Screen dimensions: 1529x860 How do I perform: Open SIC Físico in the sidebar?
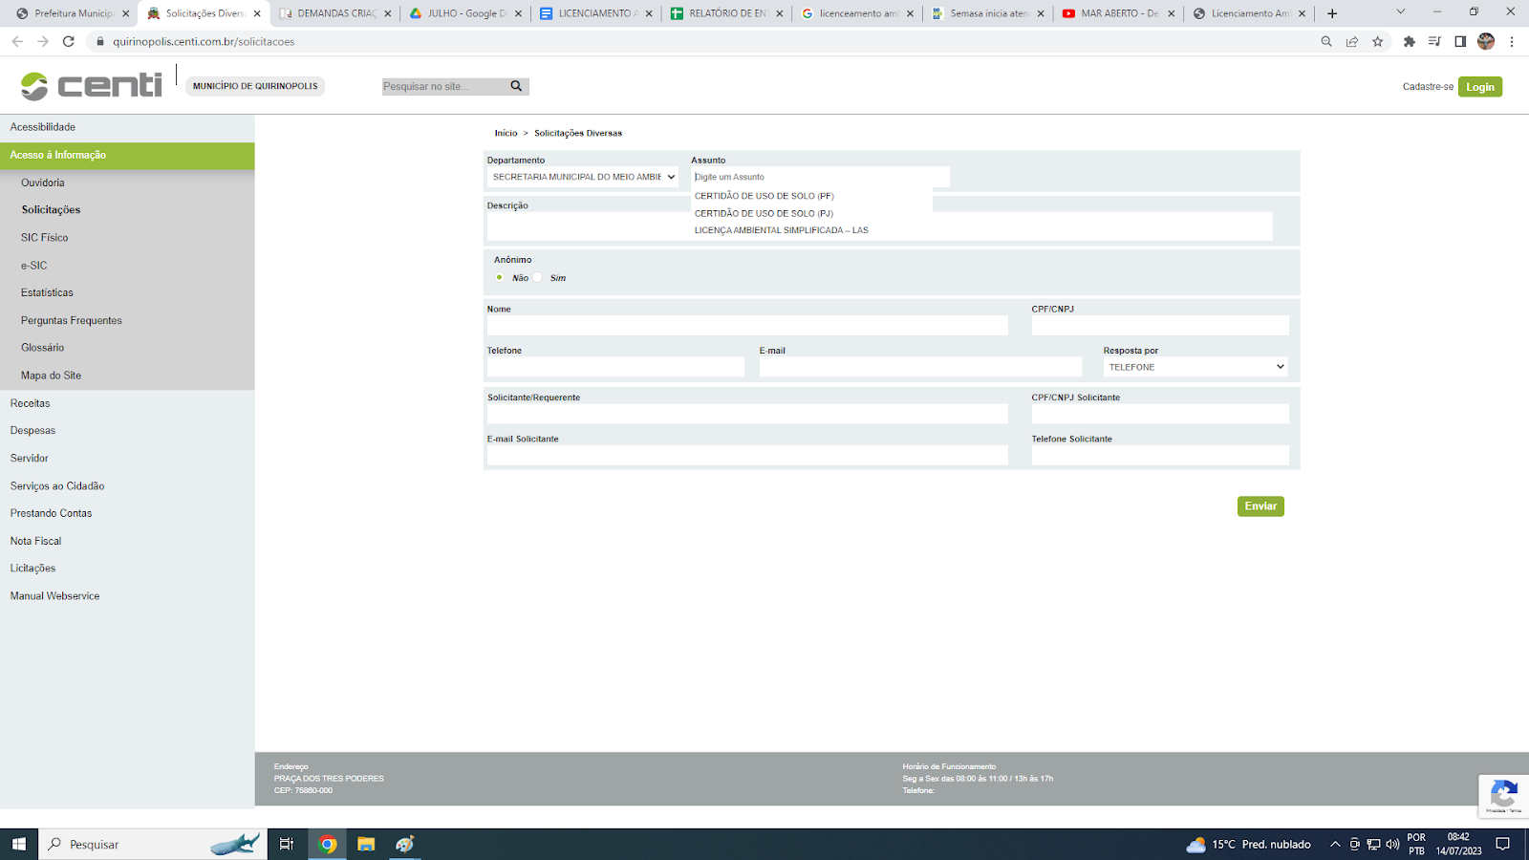pos(45,237)
